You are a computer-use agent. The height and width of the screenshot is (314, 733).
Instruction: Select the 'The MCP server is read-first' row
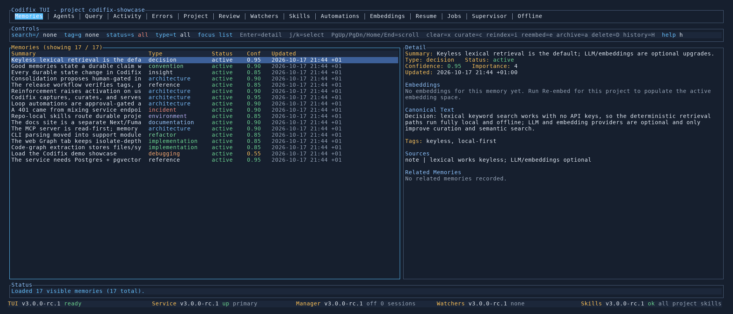204,129
